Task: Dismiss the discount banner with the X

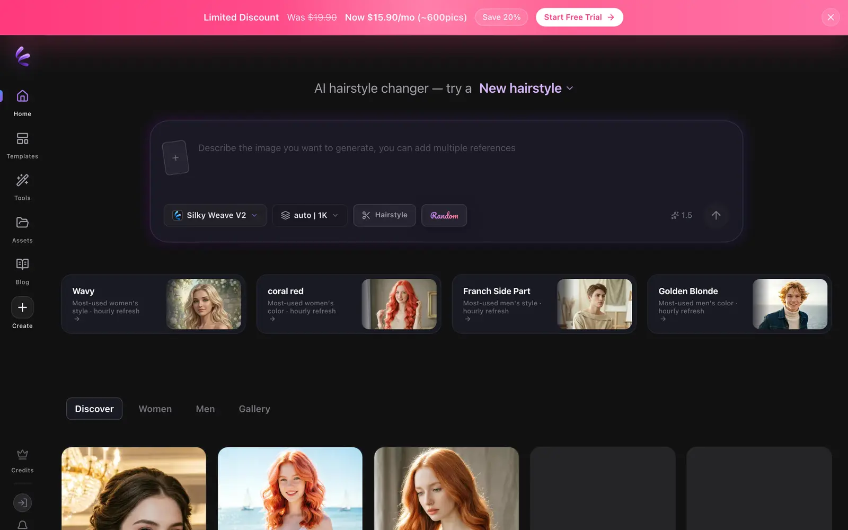Action: 831,17
